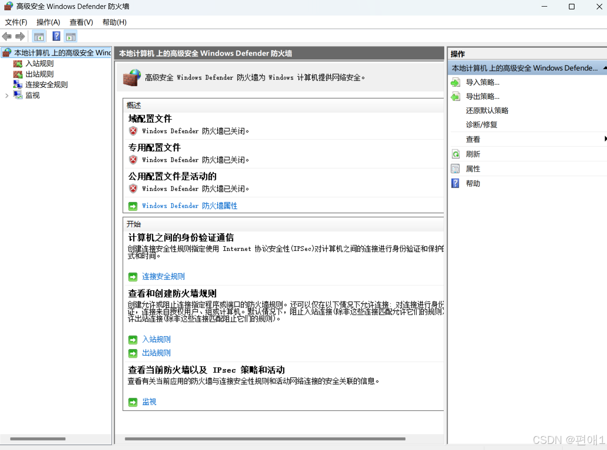
Task: Select 出站规则 in the left tree
Action: [39, 74]
